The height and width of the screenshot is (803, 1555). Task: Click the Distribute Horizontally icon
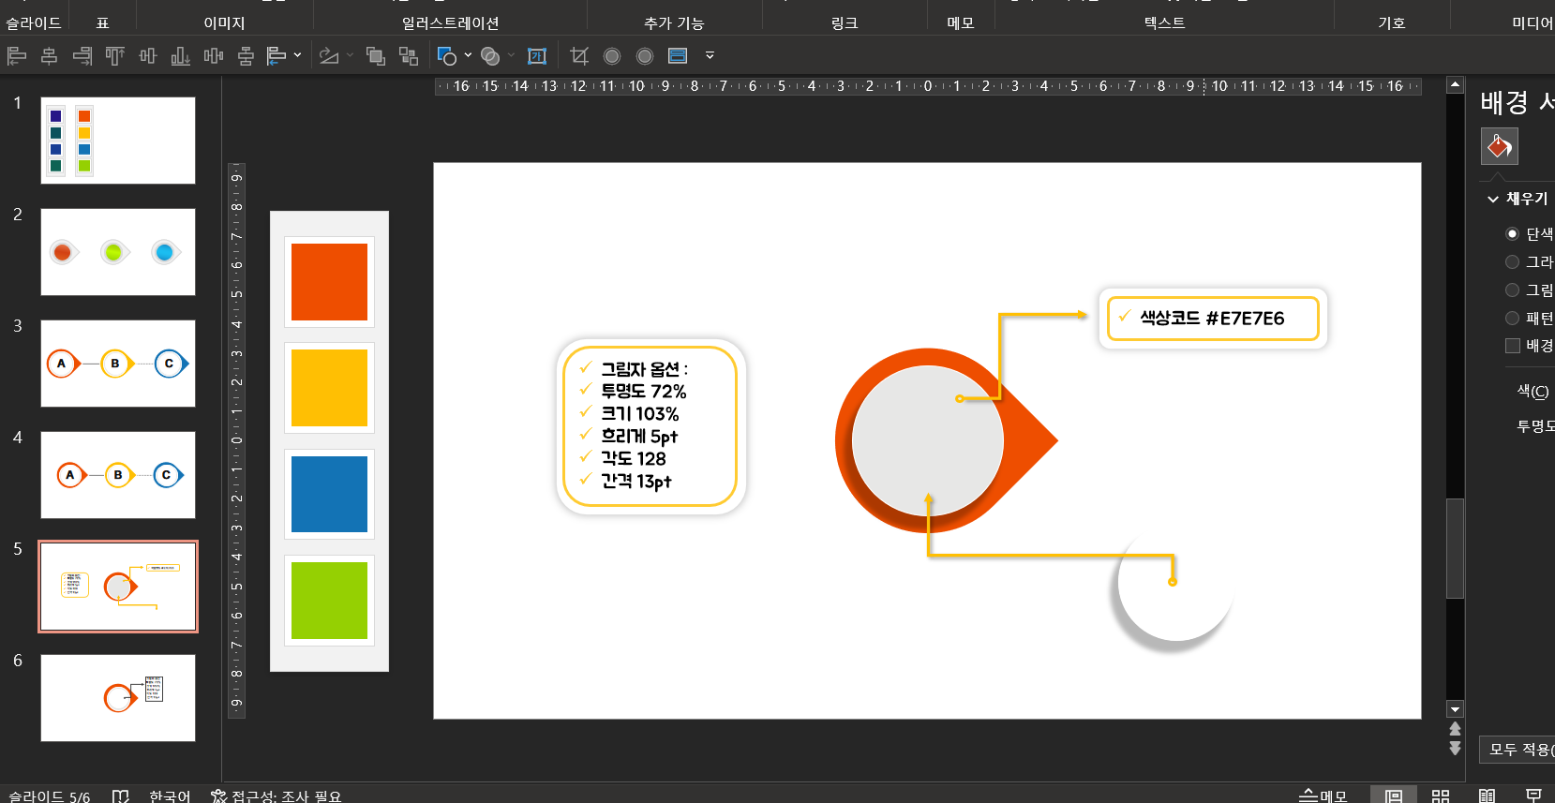coord(214,56)
